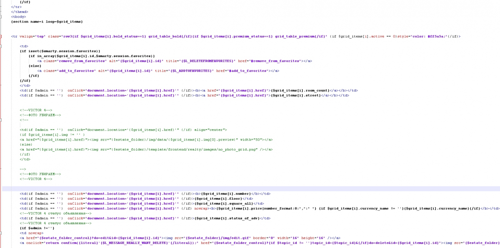The height and width of the screenshot is (248, 500).
Task: Collapse the commented-out photo block fold marker
Action: pyautogui.click(x=1, y=120)
